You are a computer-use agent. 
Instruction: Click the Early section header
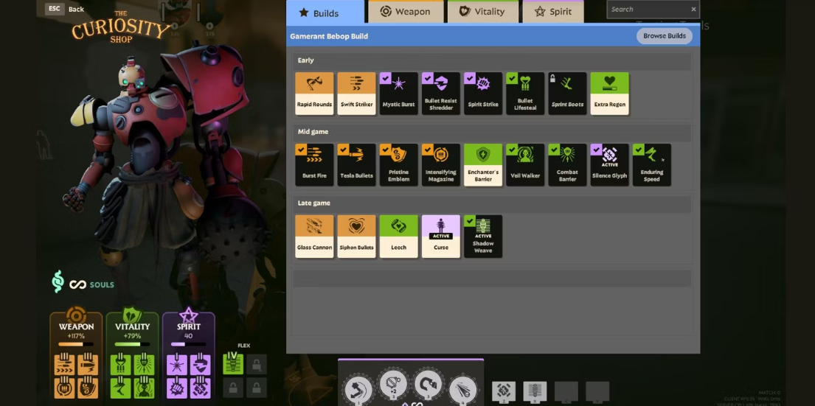pos(491,60)
